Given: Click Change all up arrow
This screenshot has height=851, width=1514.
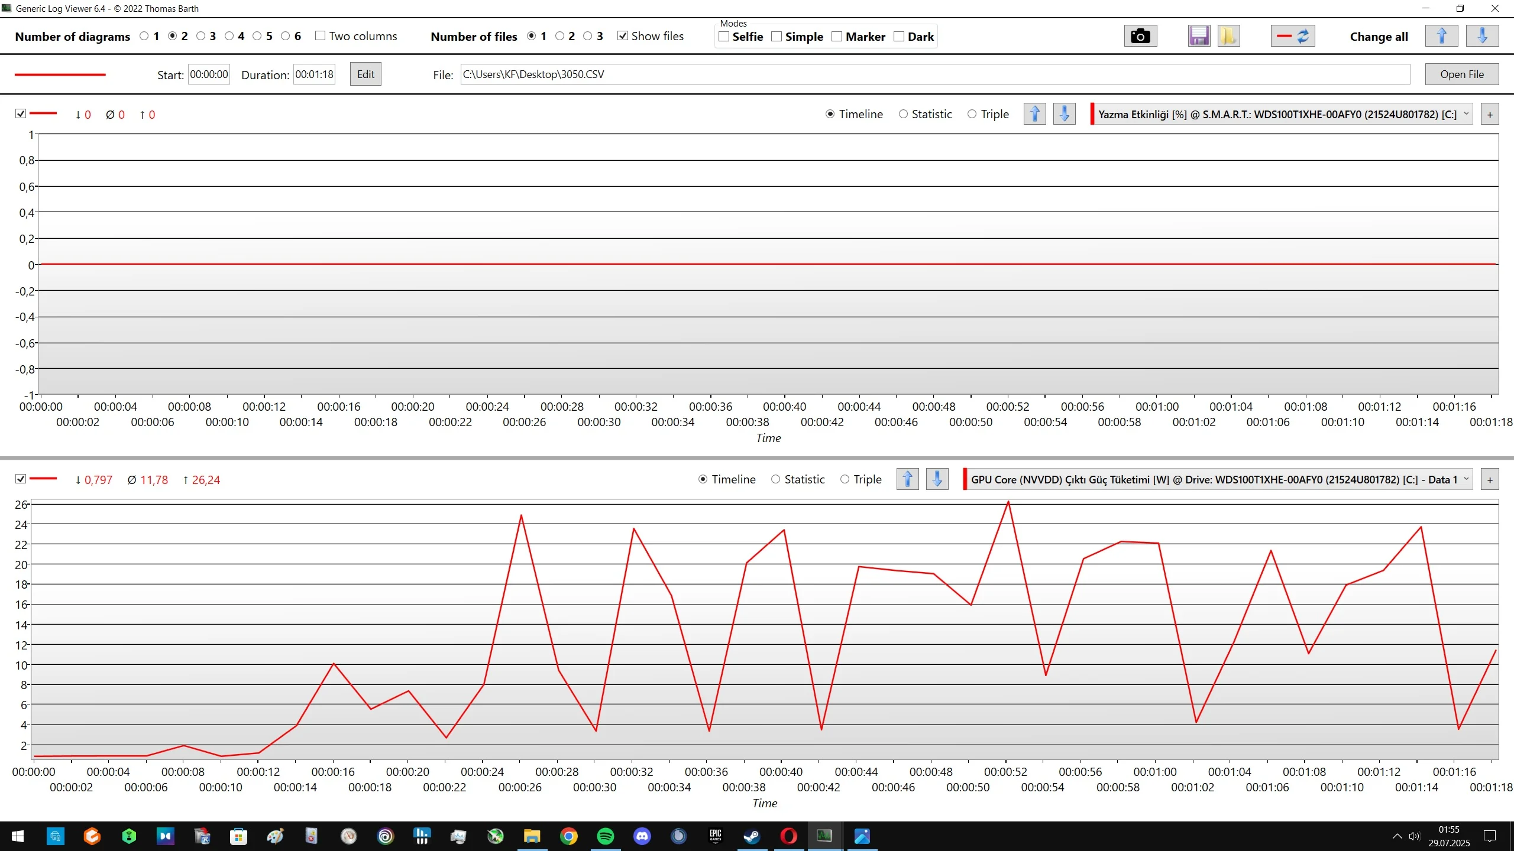Looking at the screenshot, I should tap(1441, 37).
